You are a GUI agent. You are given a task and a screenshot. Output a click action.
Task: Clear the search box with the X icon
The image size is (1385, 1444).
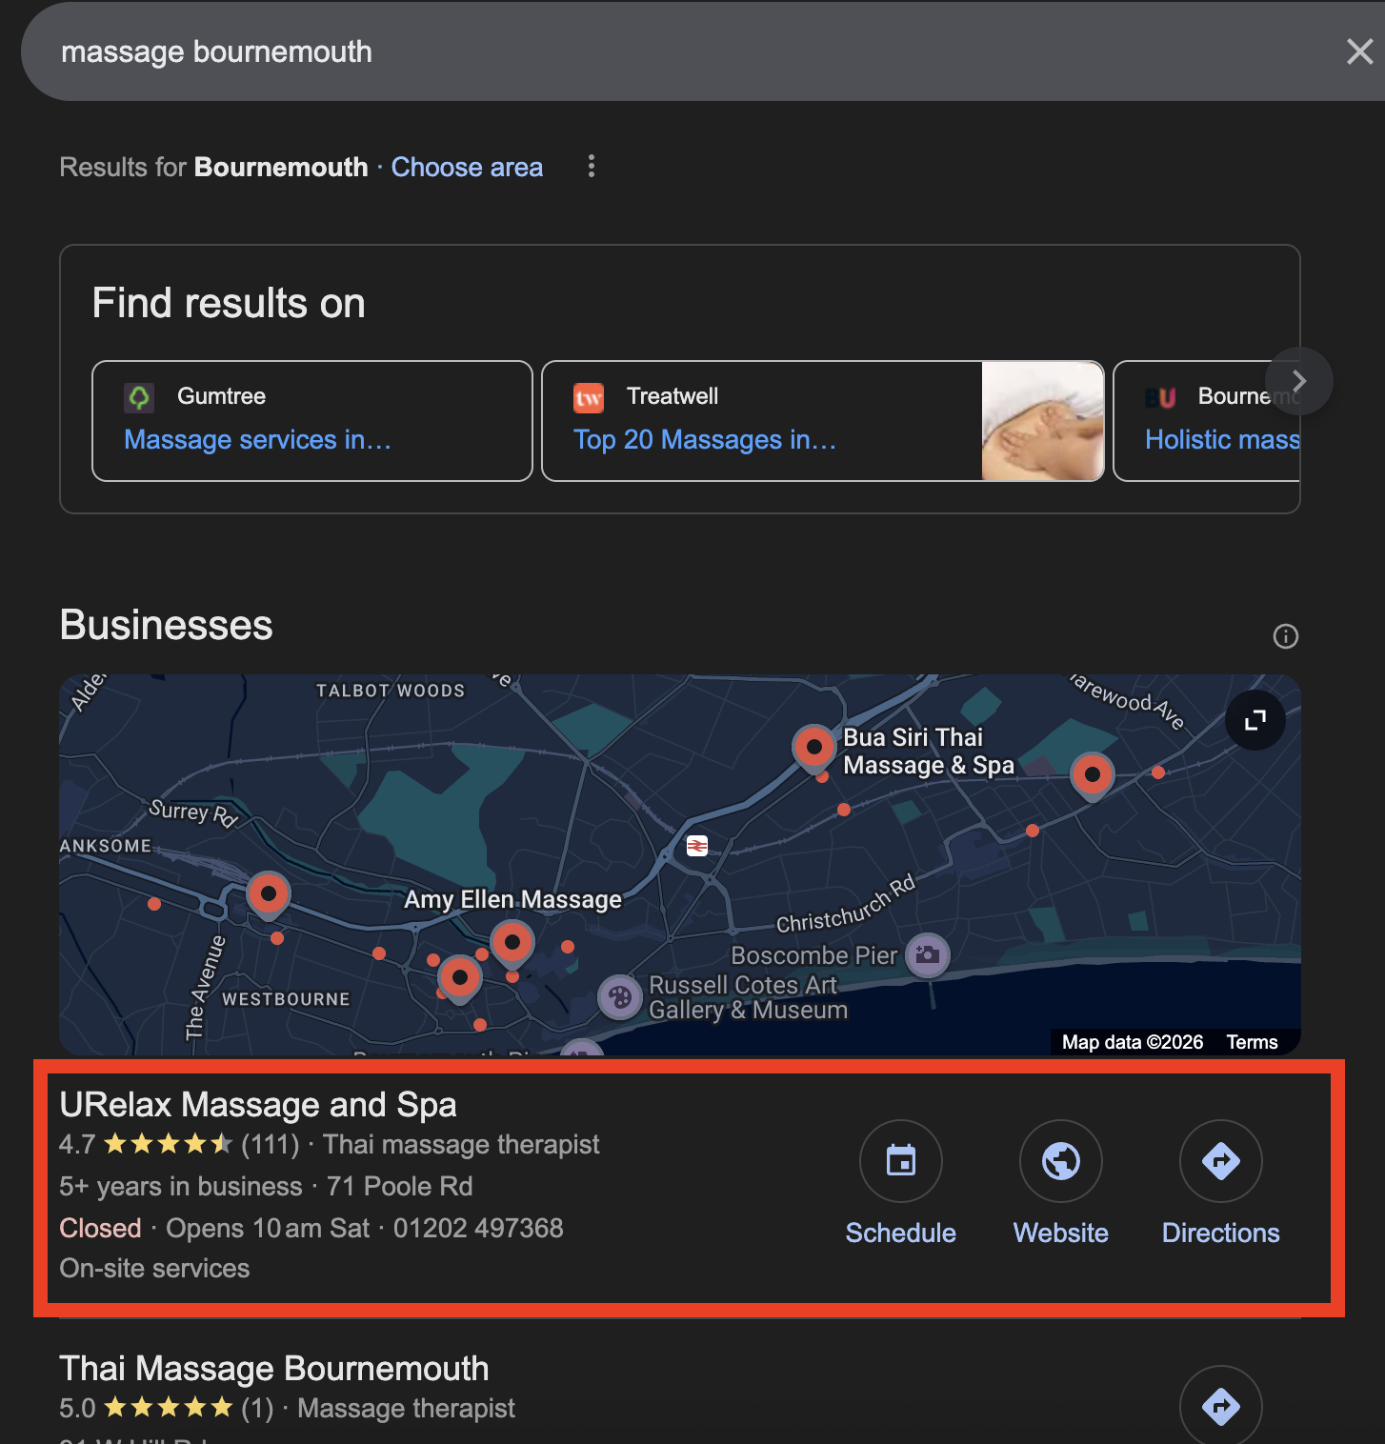(x=1359, y=51)
